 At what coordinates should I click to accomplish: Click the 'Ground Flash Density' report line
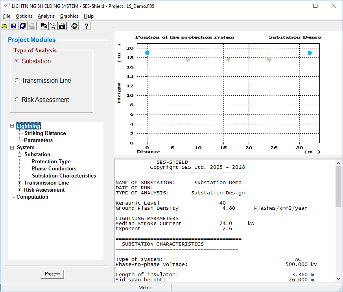pos(211,208)
